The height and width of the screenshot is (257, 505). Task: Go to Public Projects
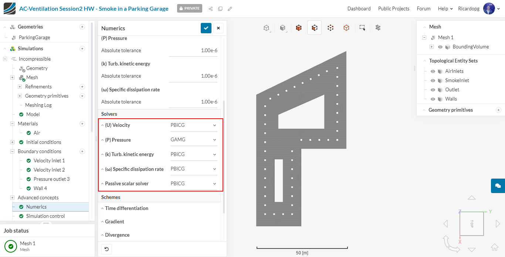coord(393,9)
